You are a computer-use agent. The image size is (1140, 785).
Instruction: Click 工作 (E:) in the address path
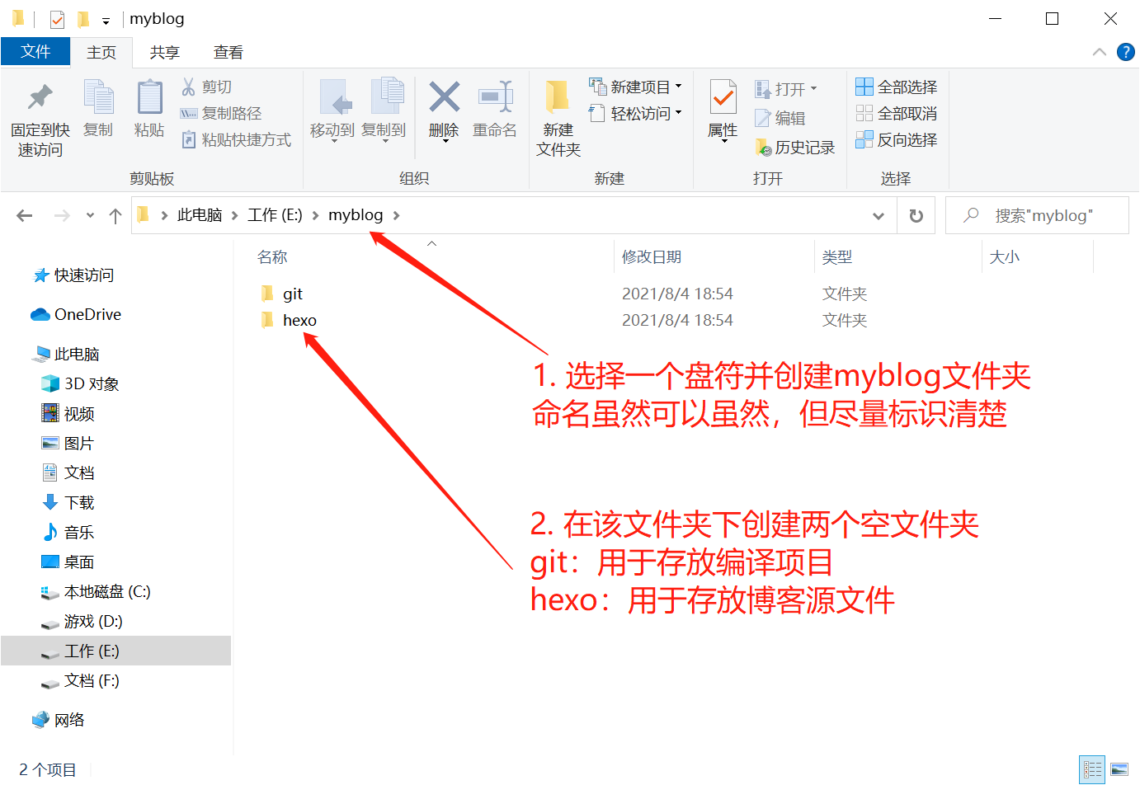pyautogui.click(x=275, y=215)
